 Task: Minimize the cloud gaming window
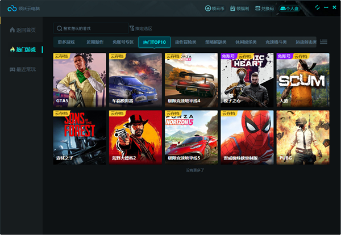326,7
